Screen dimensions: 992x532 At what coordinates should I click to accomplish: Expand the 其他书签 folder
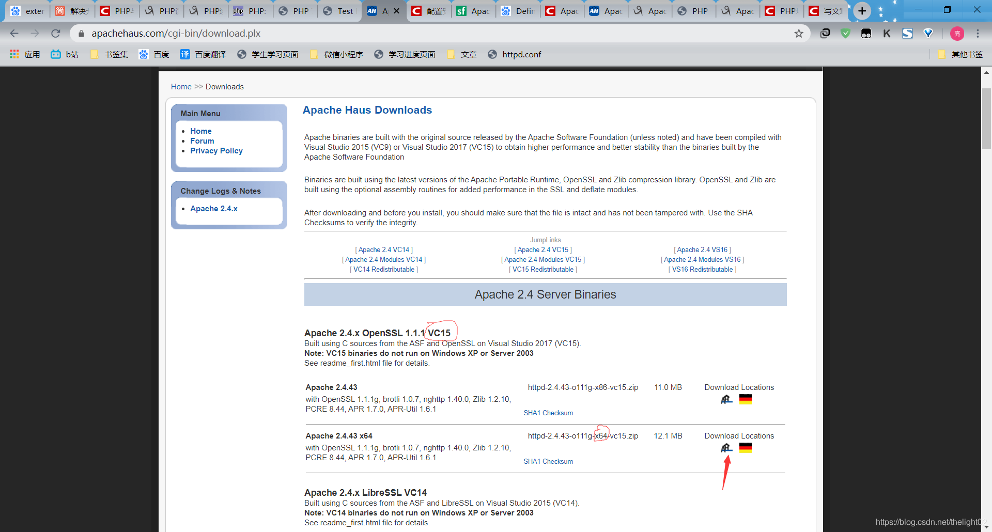960,54
